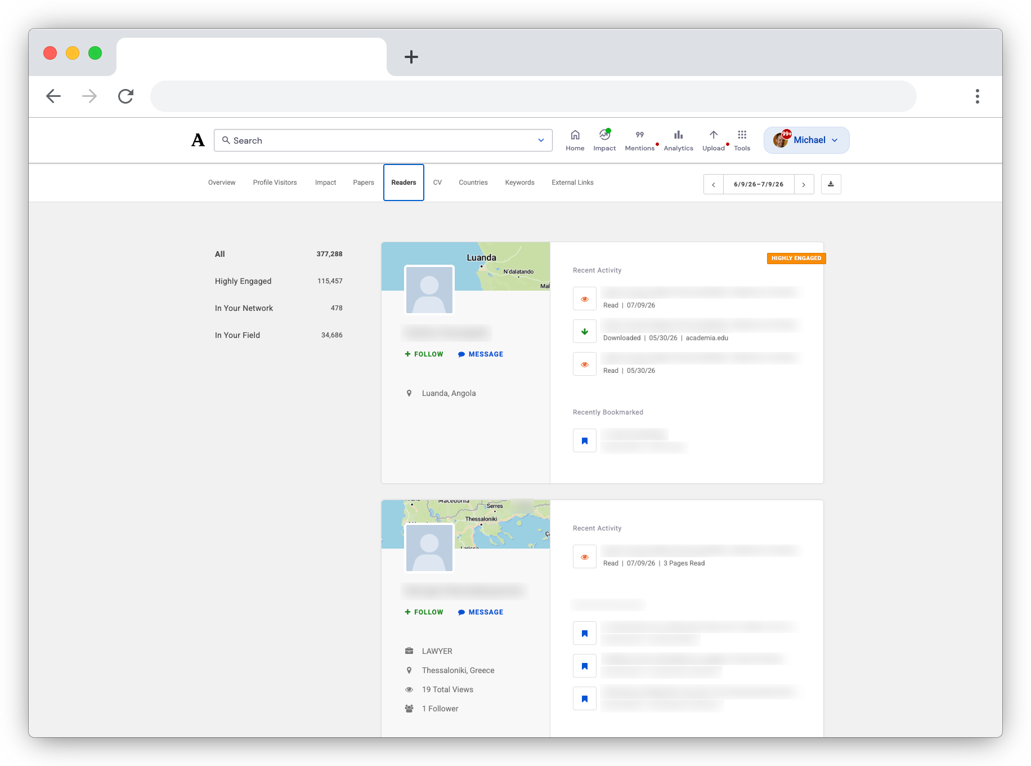
Task: Click green download icon for 05/30/26 activity
Action: pos(585,331)
